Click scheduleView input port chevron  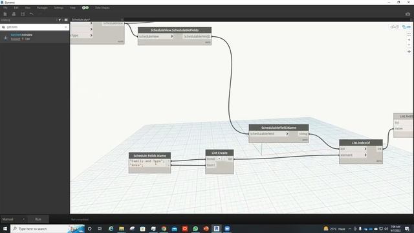[171, 36]
